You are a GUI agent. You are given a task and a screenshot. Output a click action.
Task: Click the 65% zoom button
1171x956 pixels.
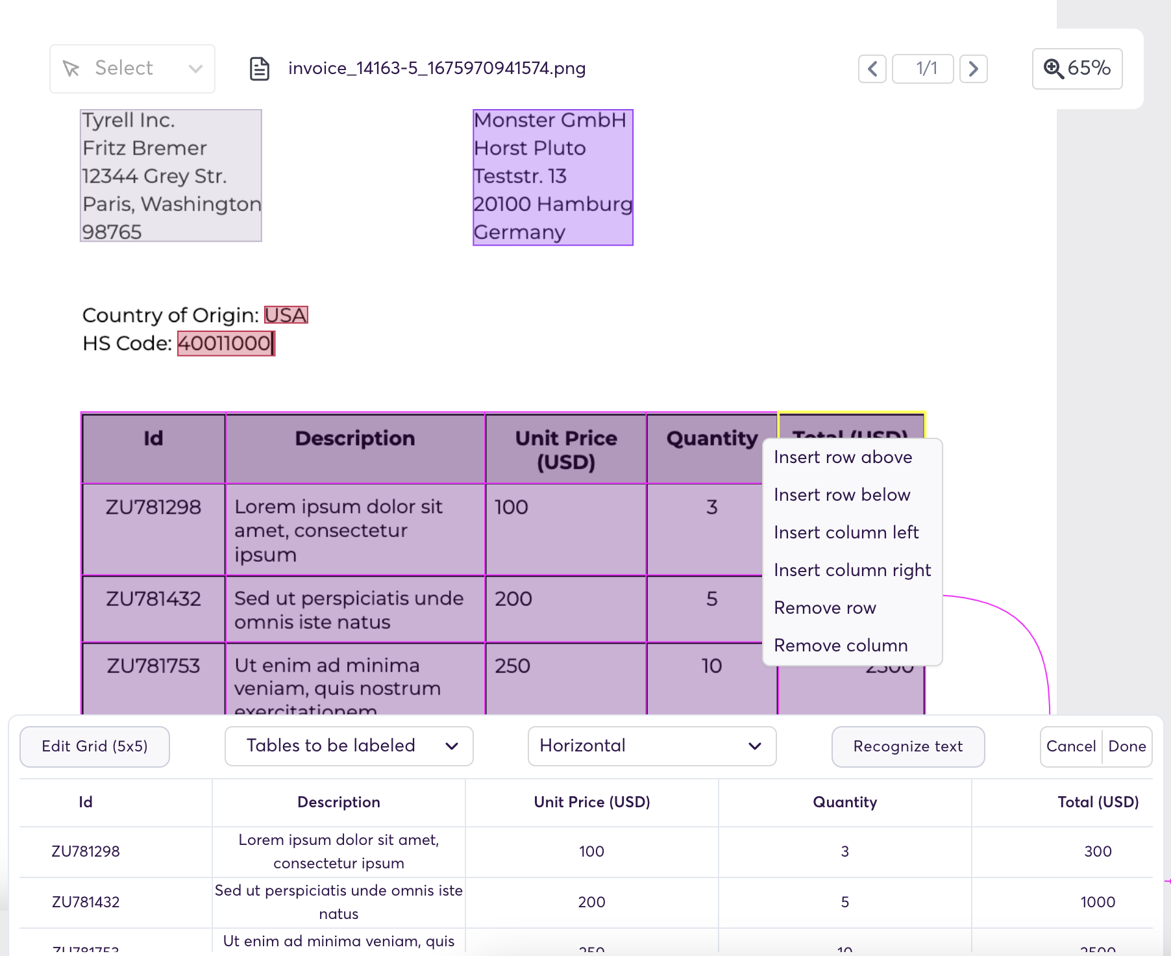point(1078,69)
